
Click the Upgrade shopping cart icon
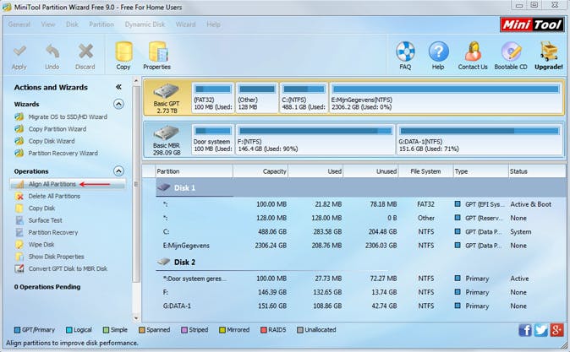(549, 51)
